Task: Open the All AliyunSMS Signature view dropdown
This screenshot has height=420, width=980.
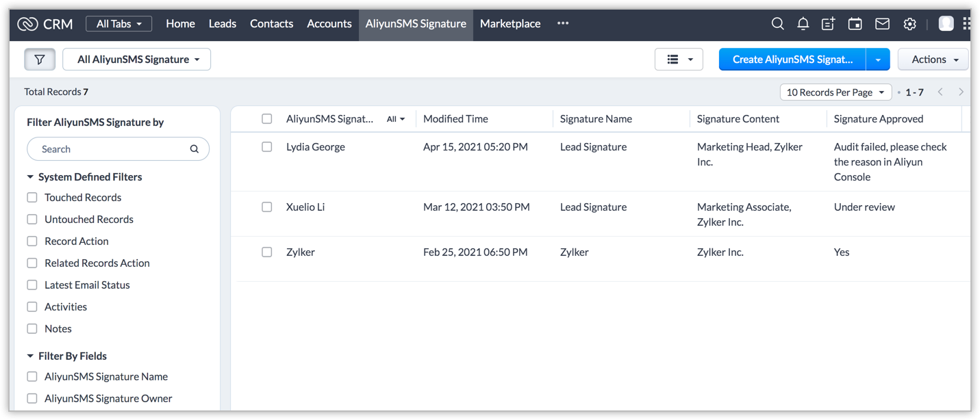Action: coord(137,60)
